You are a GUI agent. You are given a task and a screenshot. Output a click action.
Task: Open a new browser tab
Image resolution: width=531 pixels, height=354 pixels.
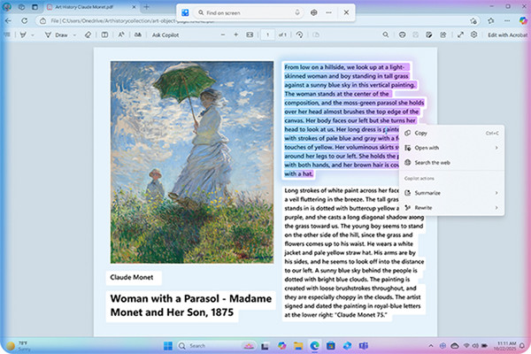point(147,7)
